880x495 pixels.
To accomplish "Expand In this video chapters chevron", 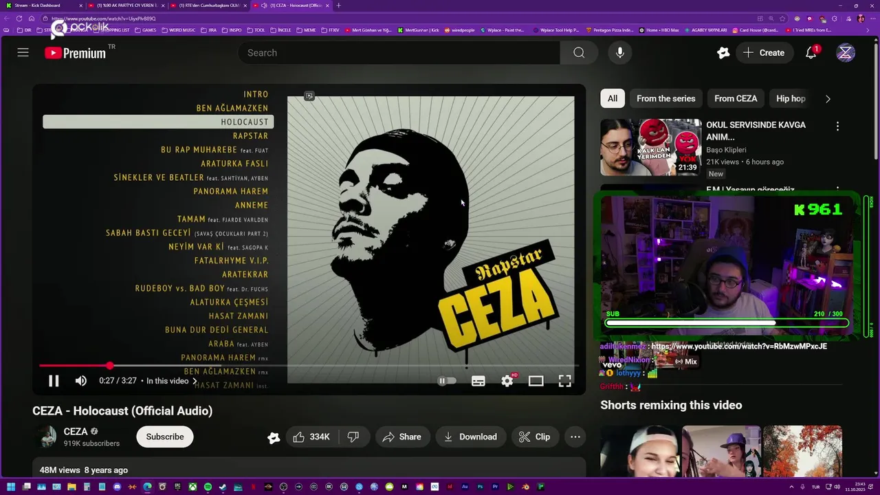I will coord(195,381).
